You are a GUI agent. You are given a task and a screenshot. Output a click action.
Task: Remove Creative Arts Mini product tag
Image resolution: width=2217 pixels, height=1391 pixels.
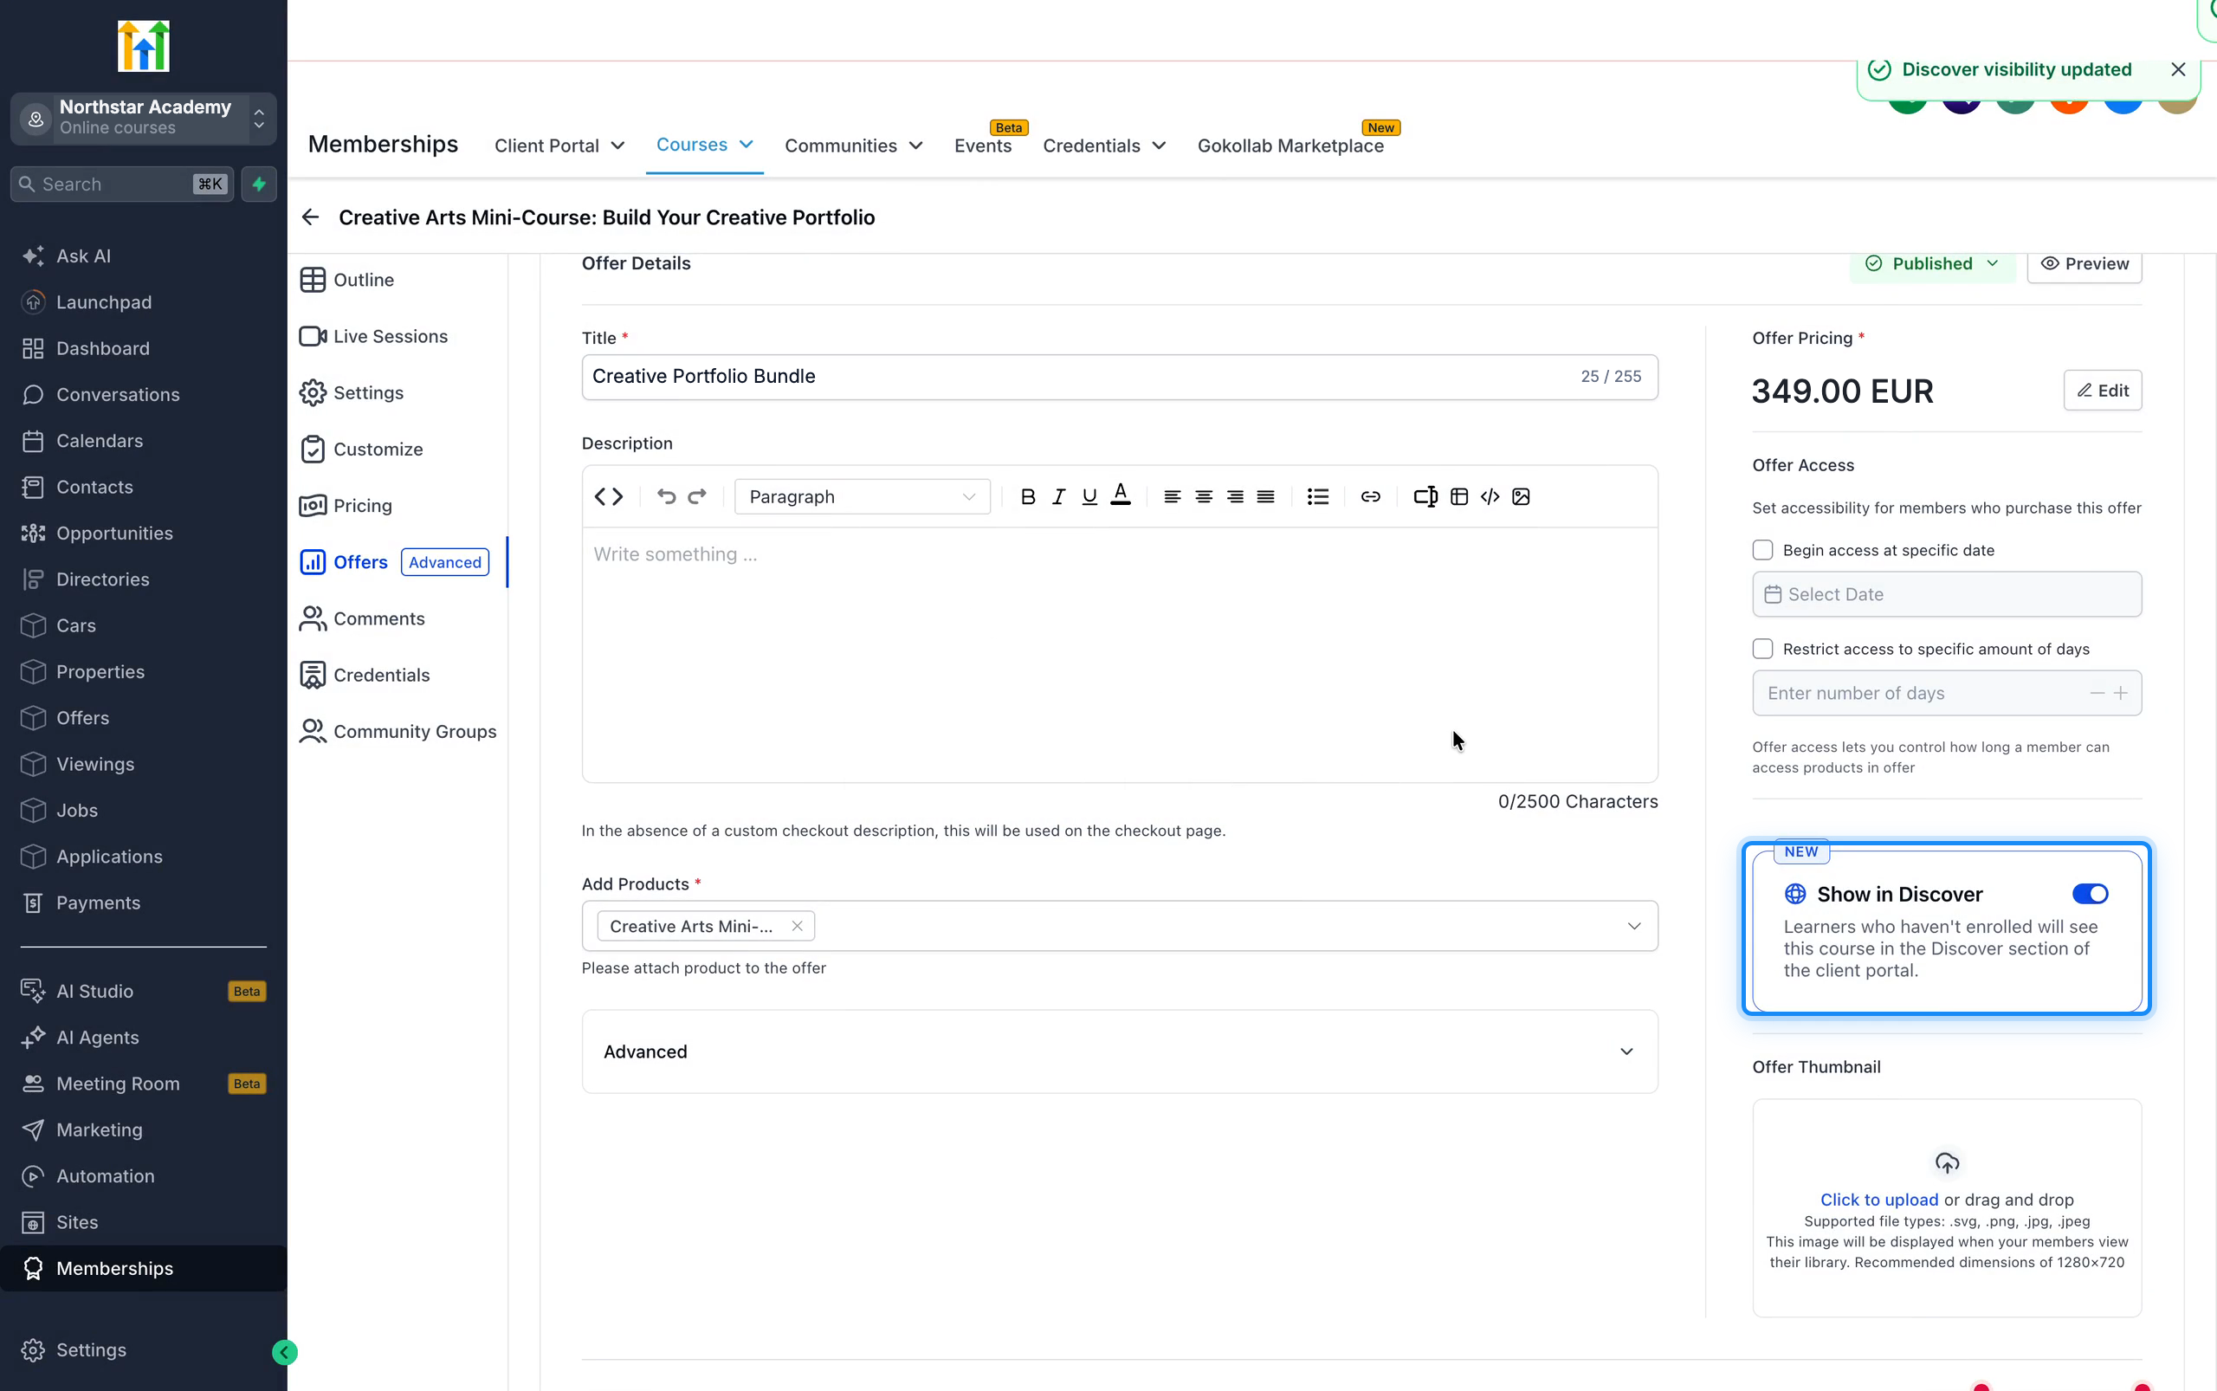[x=797, y=927]
